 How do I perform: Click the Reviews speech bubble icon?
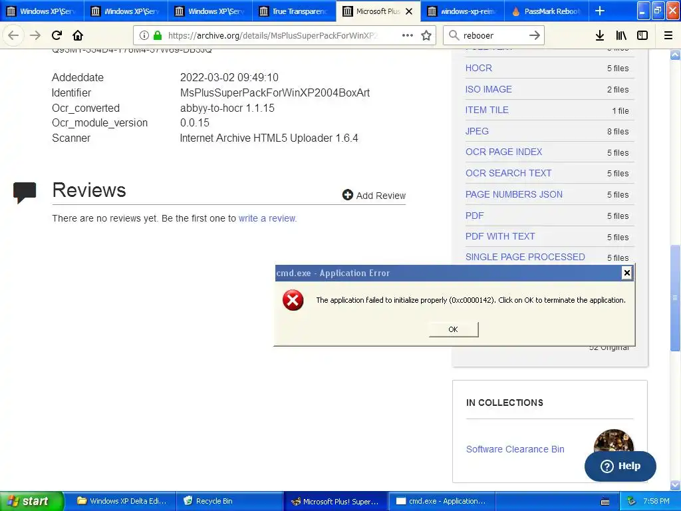click(25, 192)
